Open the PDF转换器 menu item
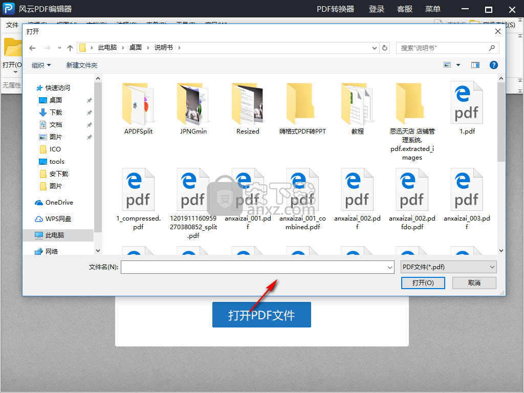This screenshot has height=393, width=524. [336, 9]
